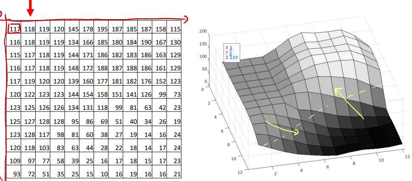Select the cell with value 148
Screen dimensions: 412x181
72,66
